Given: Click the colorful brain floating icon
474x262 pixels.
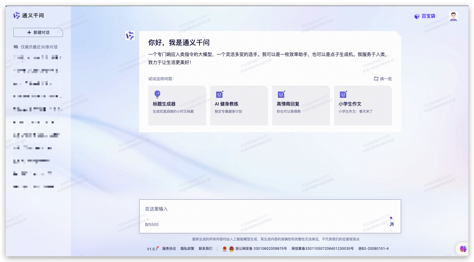Looking at the screenshot, I should point(463,249).
